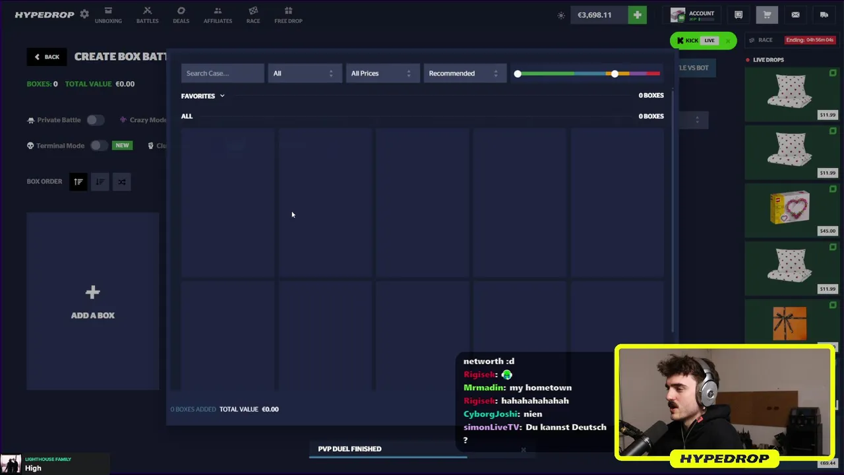Dismiss the Kick Live banner

(x=729, y=41)
